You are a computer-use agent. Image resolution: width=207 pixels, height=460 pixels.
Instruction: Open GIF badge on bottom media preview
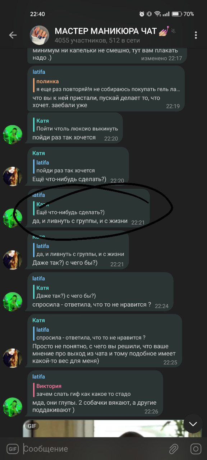pyautogui.click(x=32, y=426)
